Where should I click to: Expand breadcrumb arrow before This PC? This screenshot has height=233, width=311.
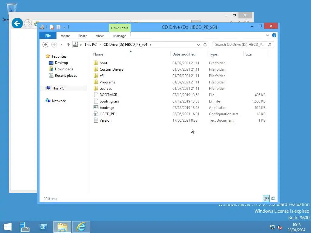pos(81,45)
